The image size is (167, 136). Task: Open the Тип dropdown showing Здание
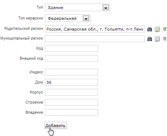[x=78, y=8]
